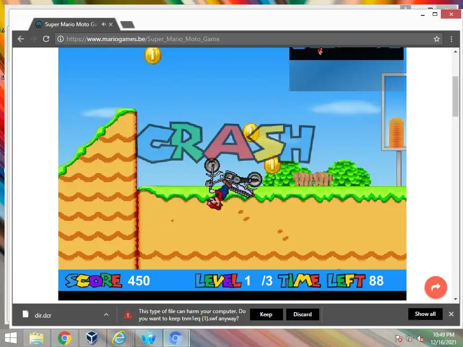Click the SCORE 450 display
463x347 pixels.
[x=108, y=281]
